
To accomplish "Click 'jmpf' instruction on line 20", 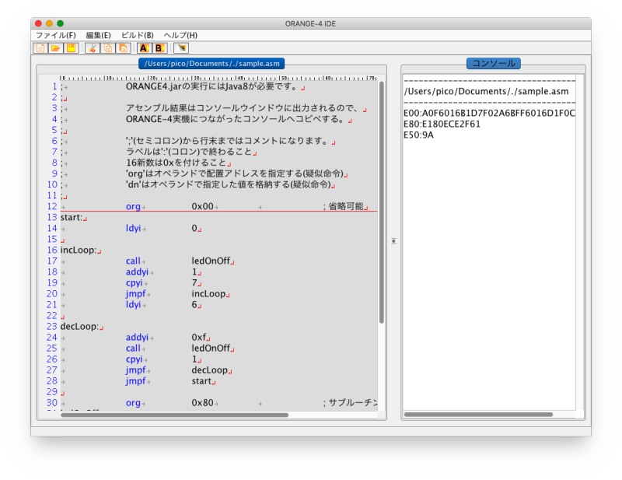I will 135,294.
